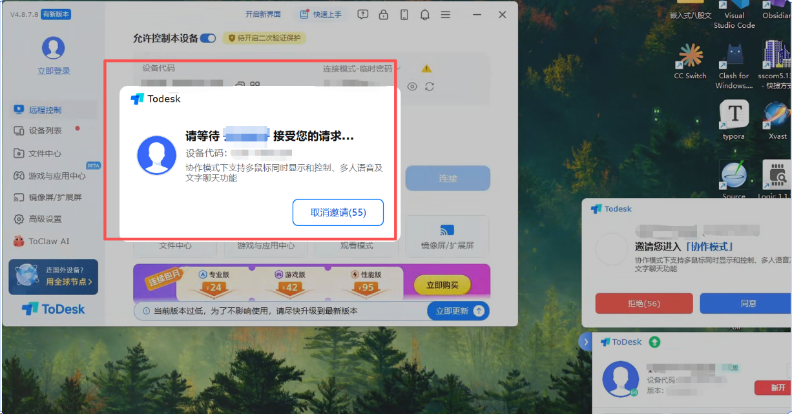Click the avatar in the waiting-request dialog

coord(156,155)
